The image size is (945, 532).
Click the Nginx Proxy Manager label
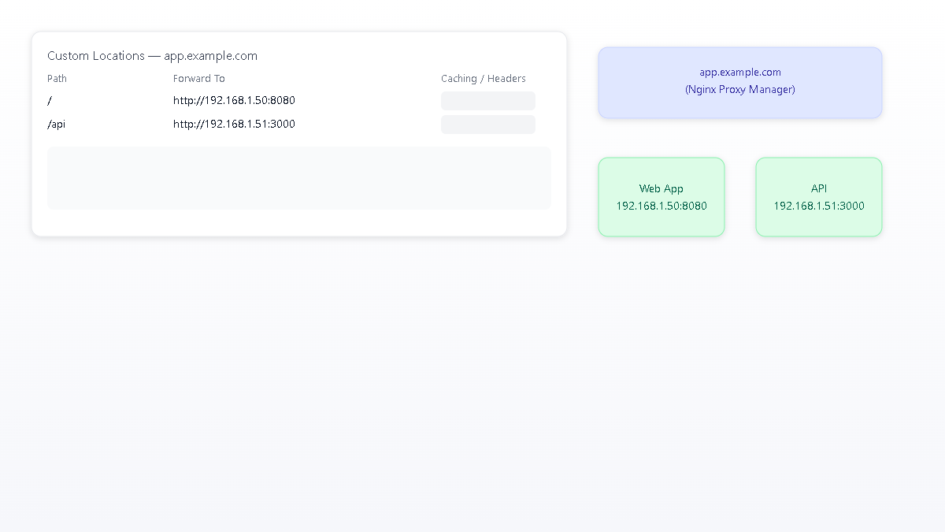click(x=739, y=89)
